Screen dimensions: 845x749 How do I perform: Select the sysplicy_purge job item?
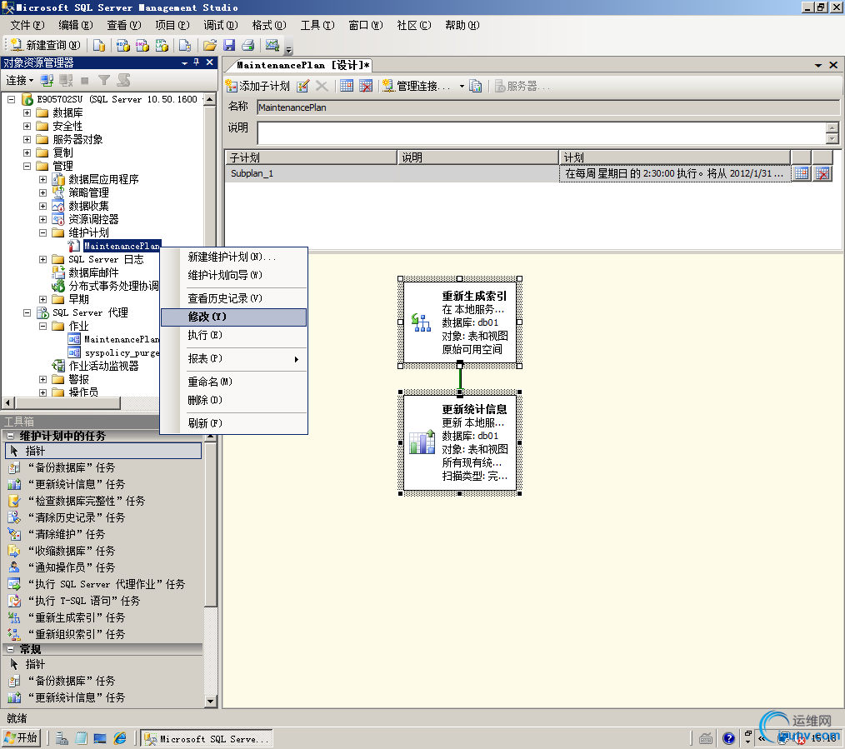click(x=122, y=353)
